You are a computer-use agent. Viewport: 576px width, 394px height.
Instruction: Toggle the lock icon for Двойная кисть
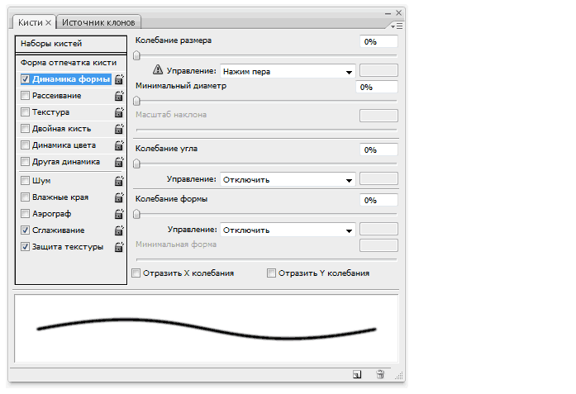coord(119,129)
